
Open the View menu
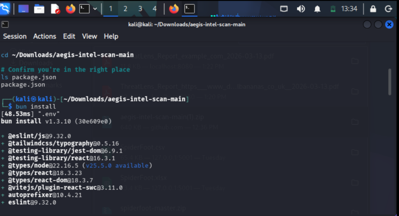[x=89, y=36]
